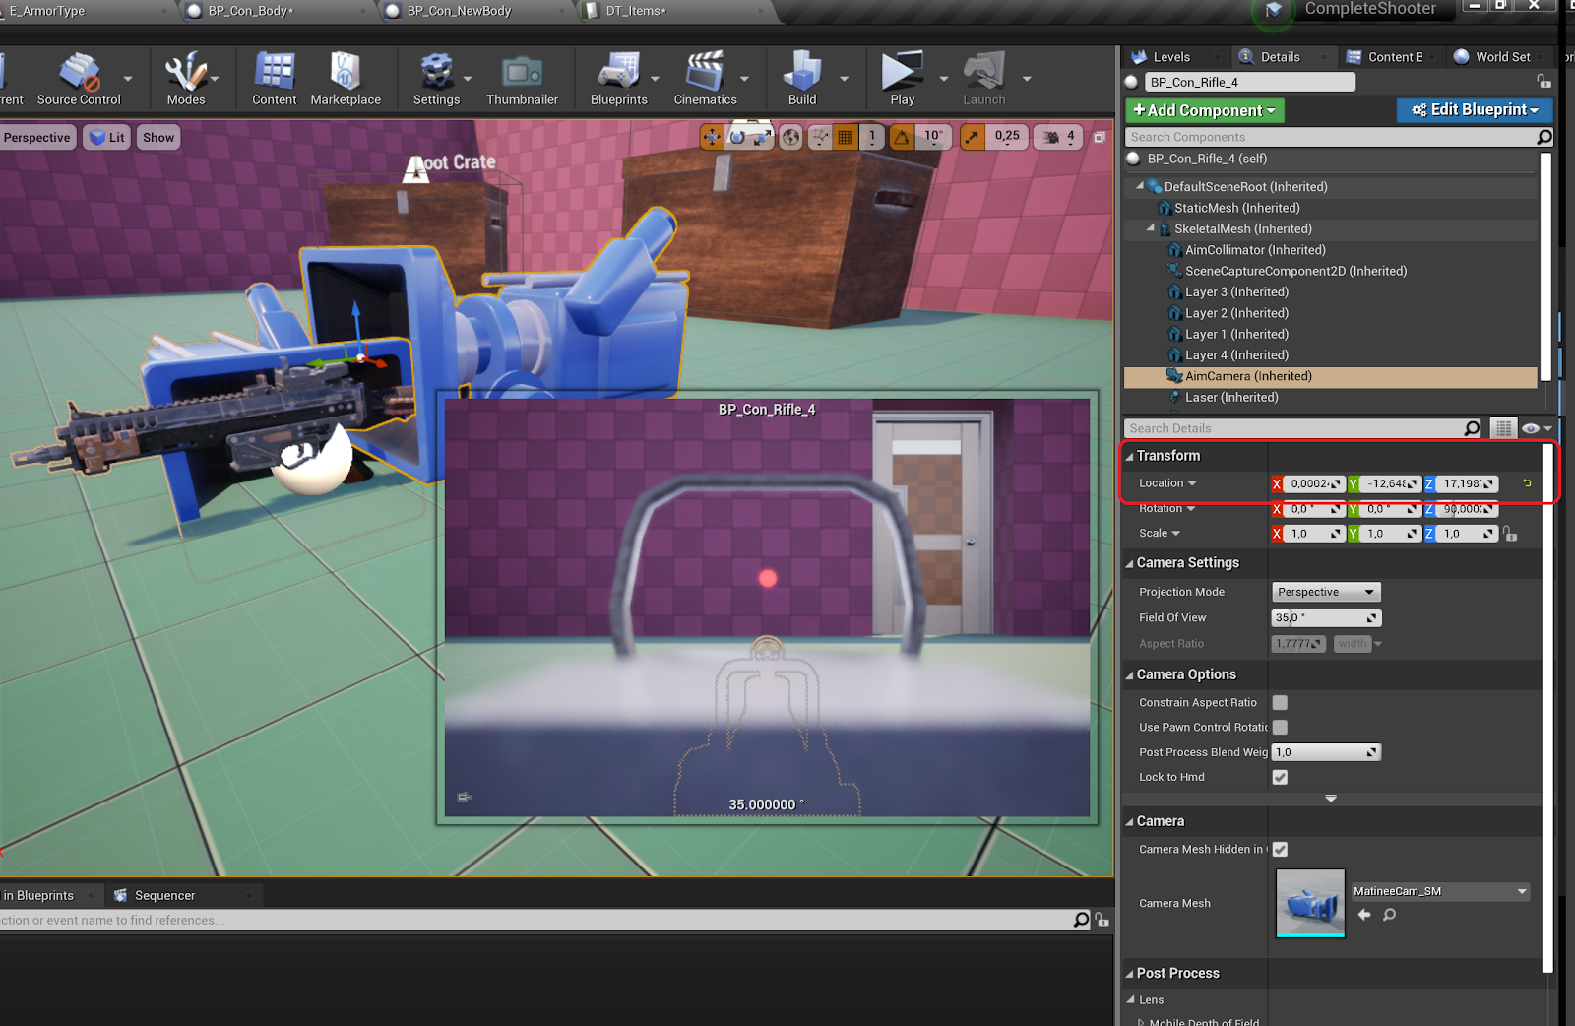Click the Launch toolbar button
The image size is (1575, 1026).
(x=984, y=79)
